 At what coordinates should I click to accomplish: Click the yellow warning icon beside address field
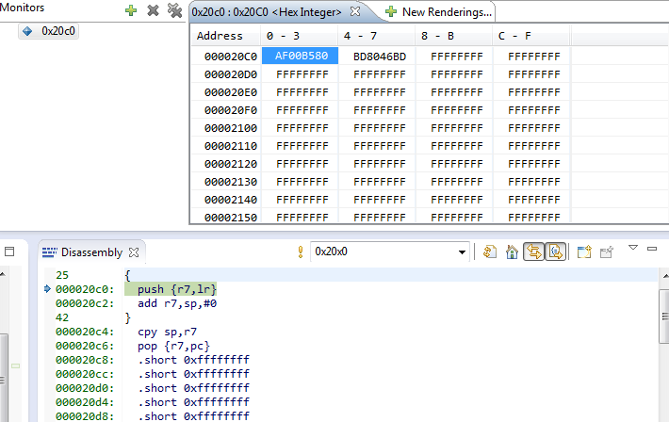tap(301, 252)
